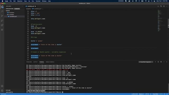Expand the NPM Scripts section
169x95 pixels.
pos(10,92)
